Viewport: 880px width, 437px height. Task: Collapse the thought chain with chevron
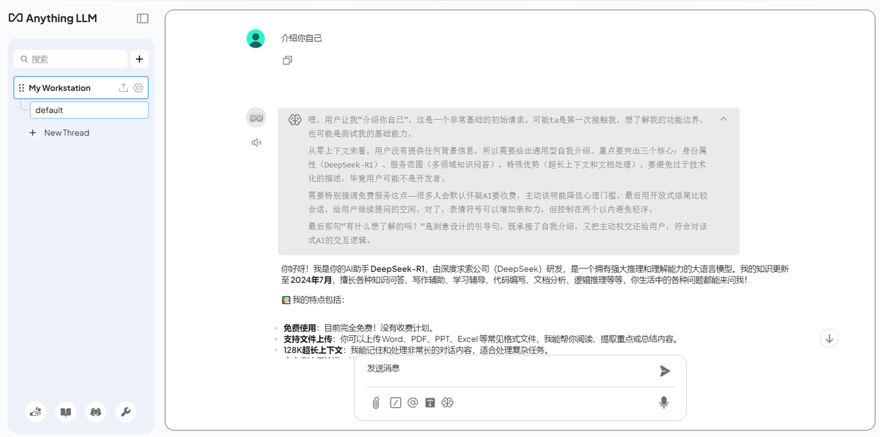click(x=723, y=119)
